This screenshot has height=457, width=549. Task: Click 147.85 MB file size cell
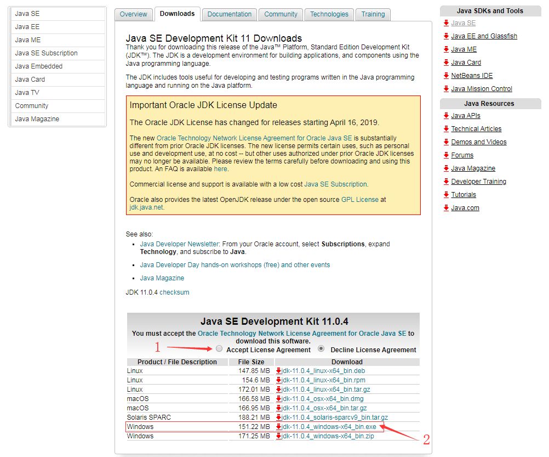(x=251, y=371)
